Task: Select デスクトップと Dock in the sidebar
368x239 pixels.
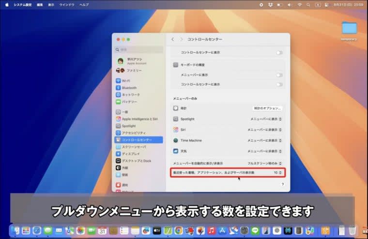Action: [136, 161]
